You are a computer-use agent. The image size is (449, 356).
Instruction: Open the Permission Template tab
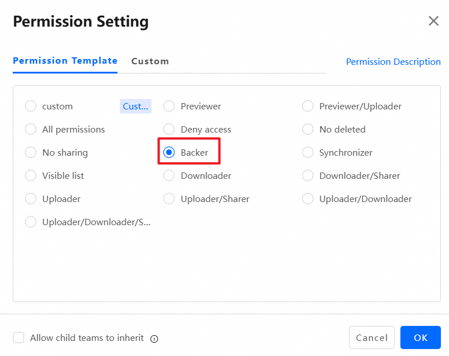tap(65, 61)
